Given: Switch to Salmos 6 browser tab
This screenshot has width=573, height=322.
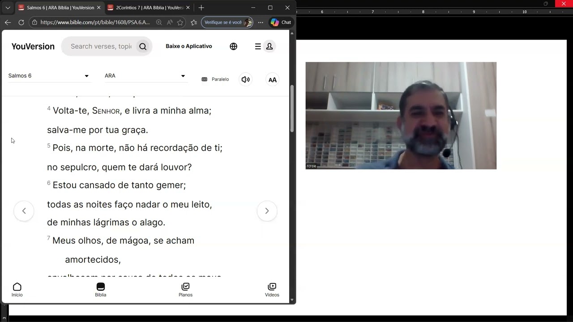Looking at the screenshot, I should (60, 8).
